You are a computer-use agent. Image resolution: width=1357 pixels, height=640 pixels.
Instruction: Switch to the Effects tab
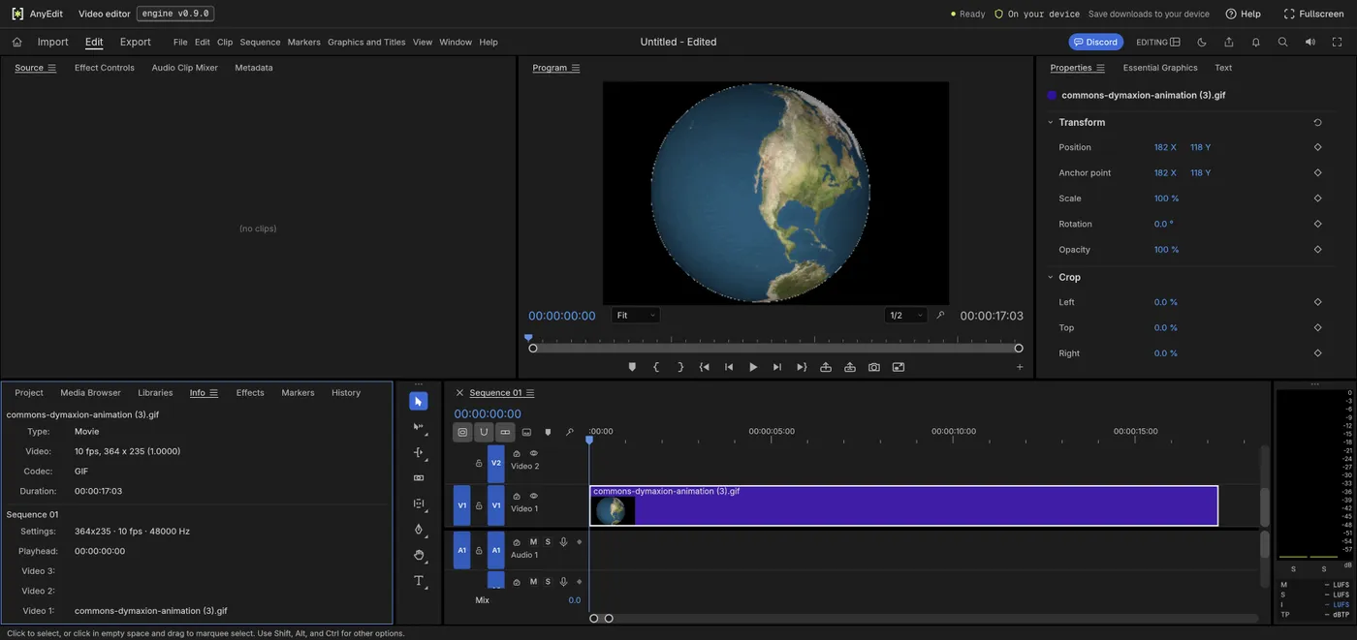[x=250, y=393]
